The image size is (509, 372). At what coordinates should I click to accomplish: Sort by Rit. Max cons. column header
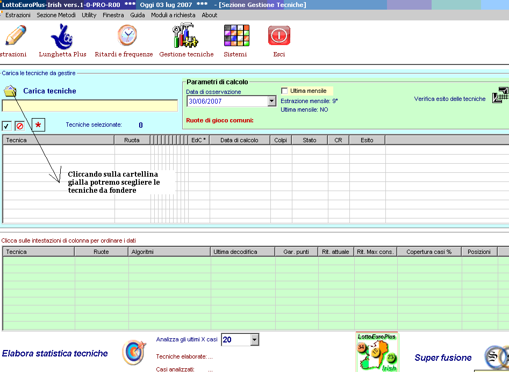376,252
